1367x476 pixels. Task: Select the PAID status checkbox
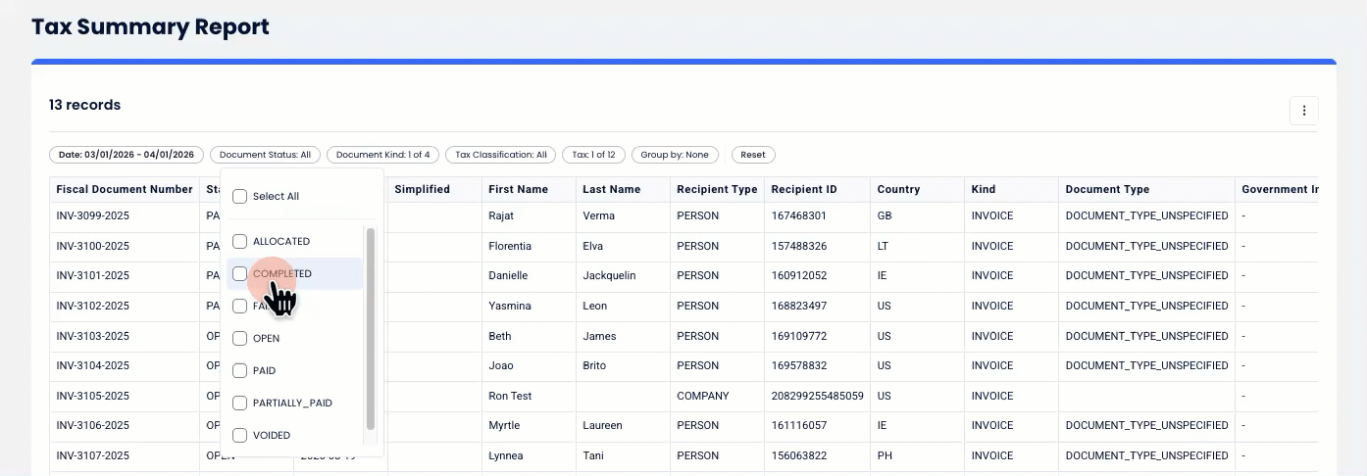tap(239, 370)
